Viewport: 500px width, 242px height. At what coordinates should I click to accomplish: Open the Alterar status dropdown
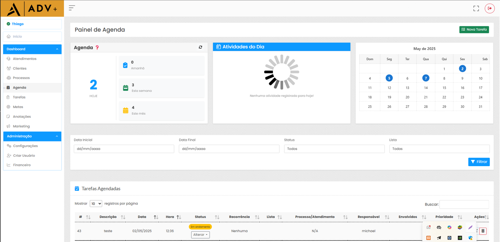tap(200, 235)
